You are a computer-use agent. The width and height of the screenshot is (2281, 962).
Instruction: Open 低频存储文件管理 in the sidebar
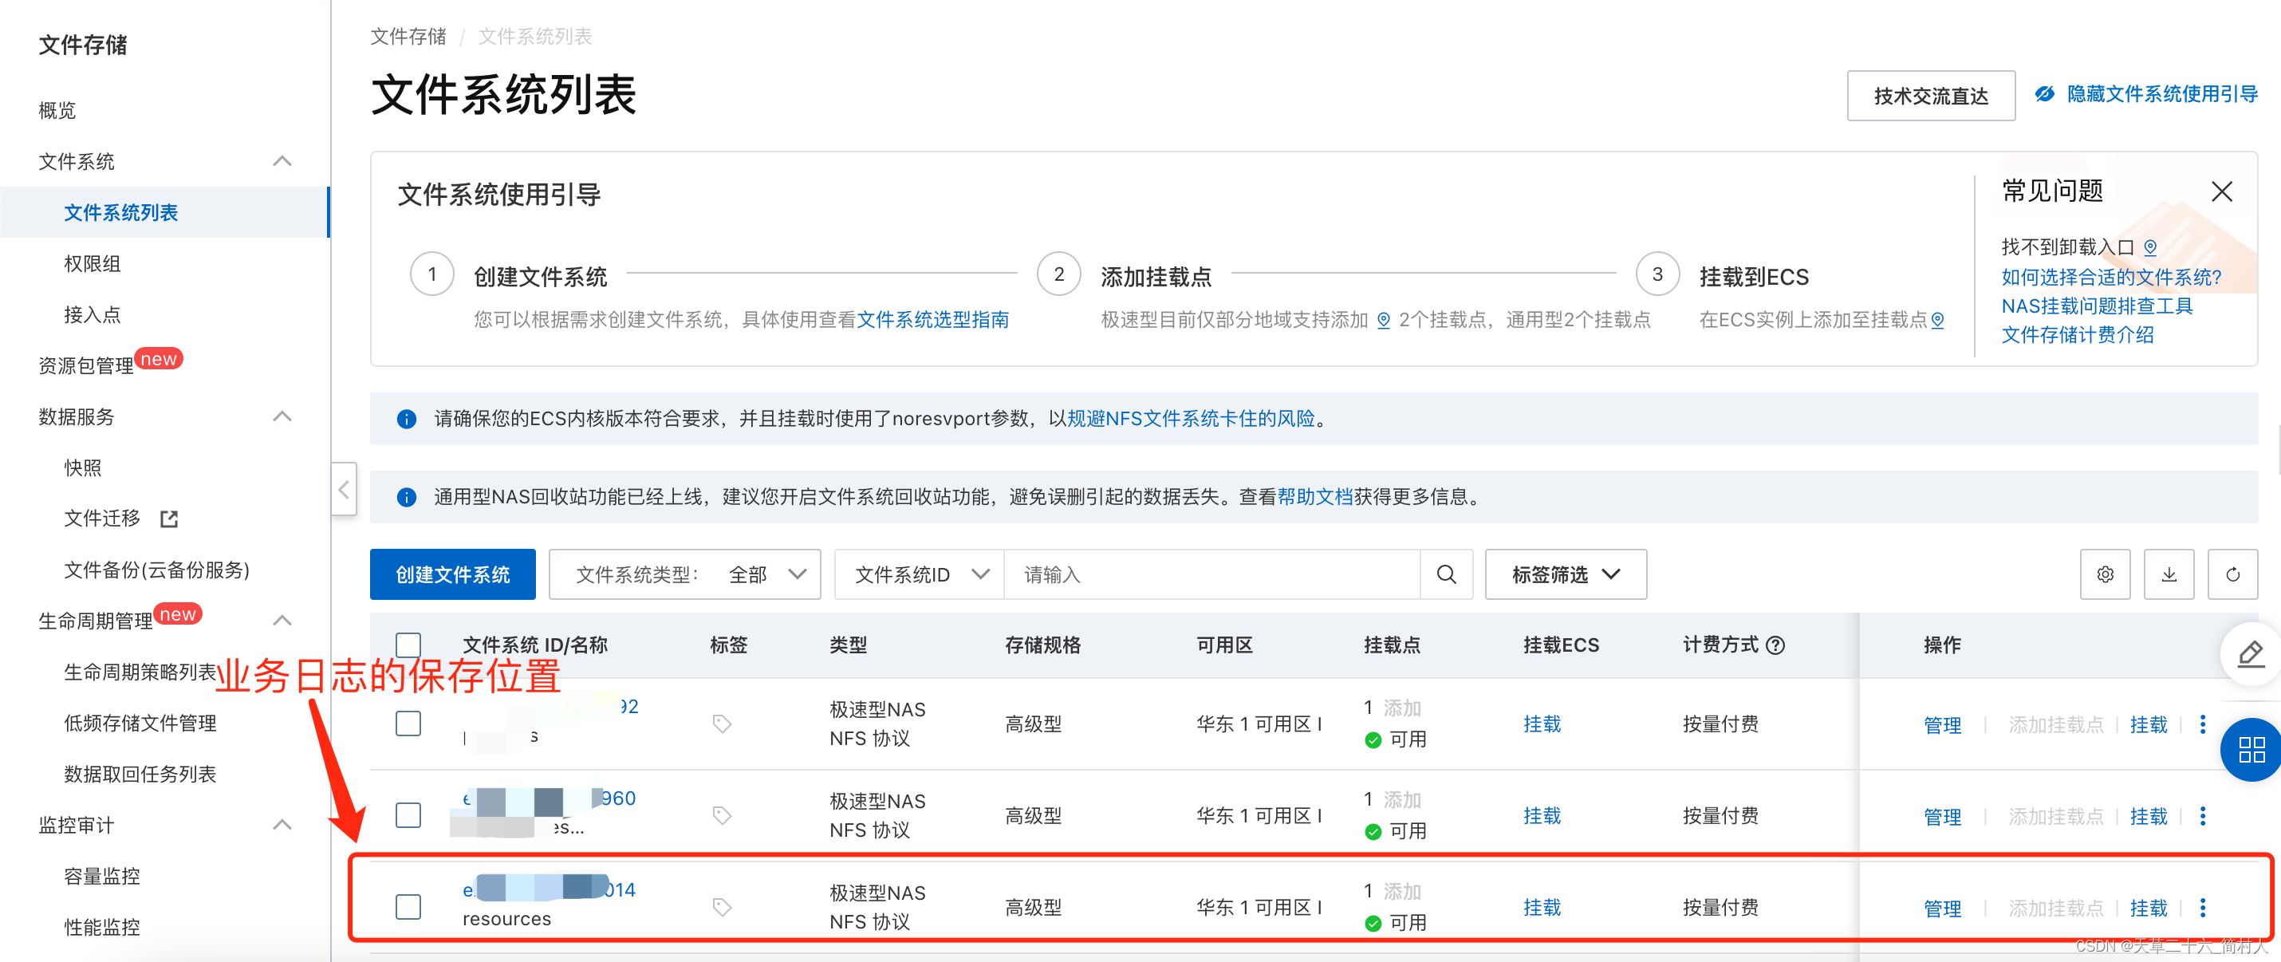[140, 723]
